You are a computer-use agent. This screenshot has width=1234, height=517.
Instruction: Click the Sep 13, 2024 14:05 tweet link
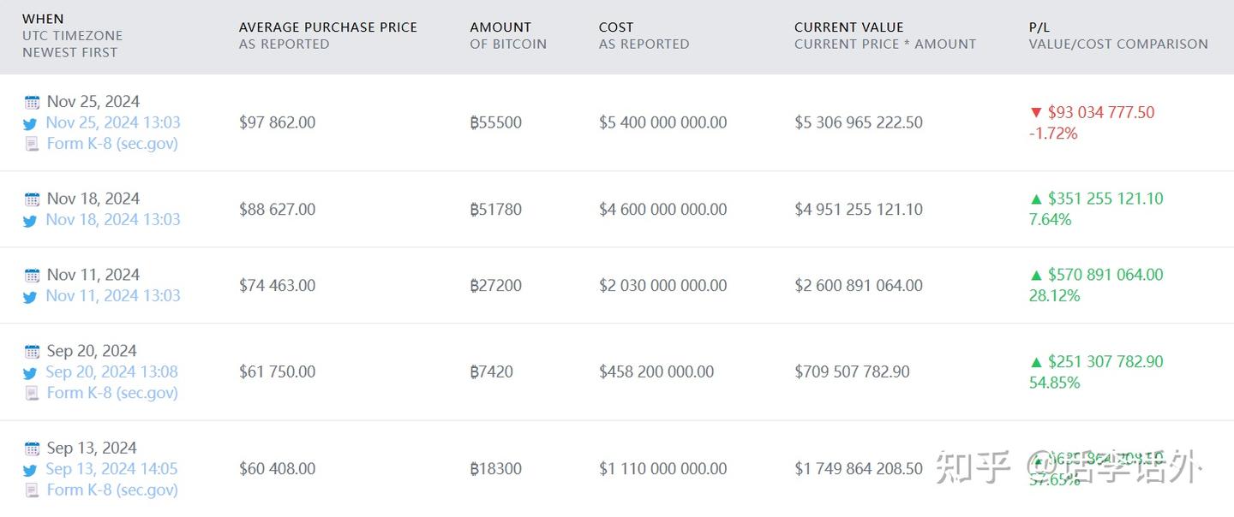[x=111, y=468]
